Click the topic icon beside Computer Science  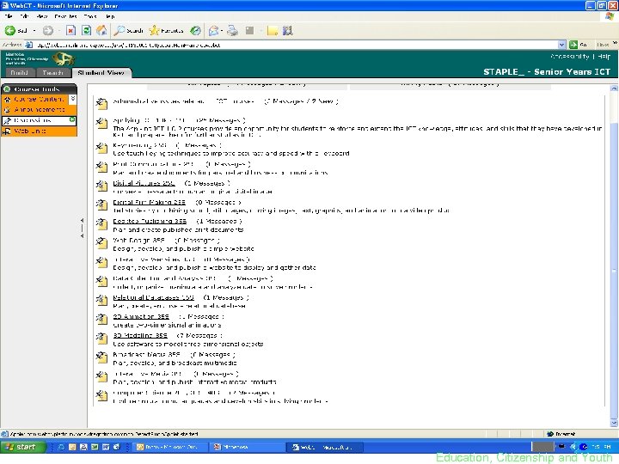click(x=101, y=395)
